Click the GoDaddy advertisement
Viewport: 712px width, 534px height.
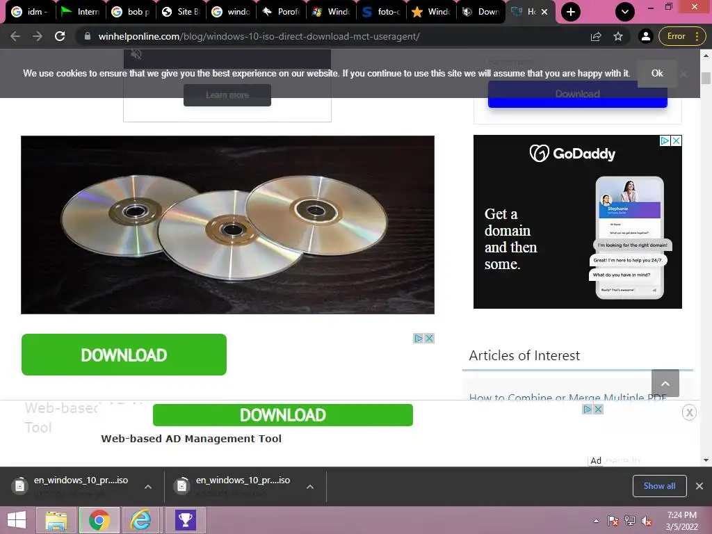coord(578,222)
